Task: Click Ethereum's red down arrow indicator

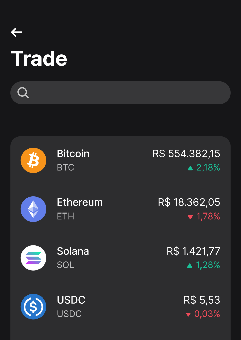Action: click(190, 217)
